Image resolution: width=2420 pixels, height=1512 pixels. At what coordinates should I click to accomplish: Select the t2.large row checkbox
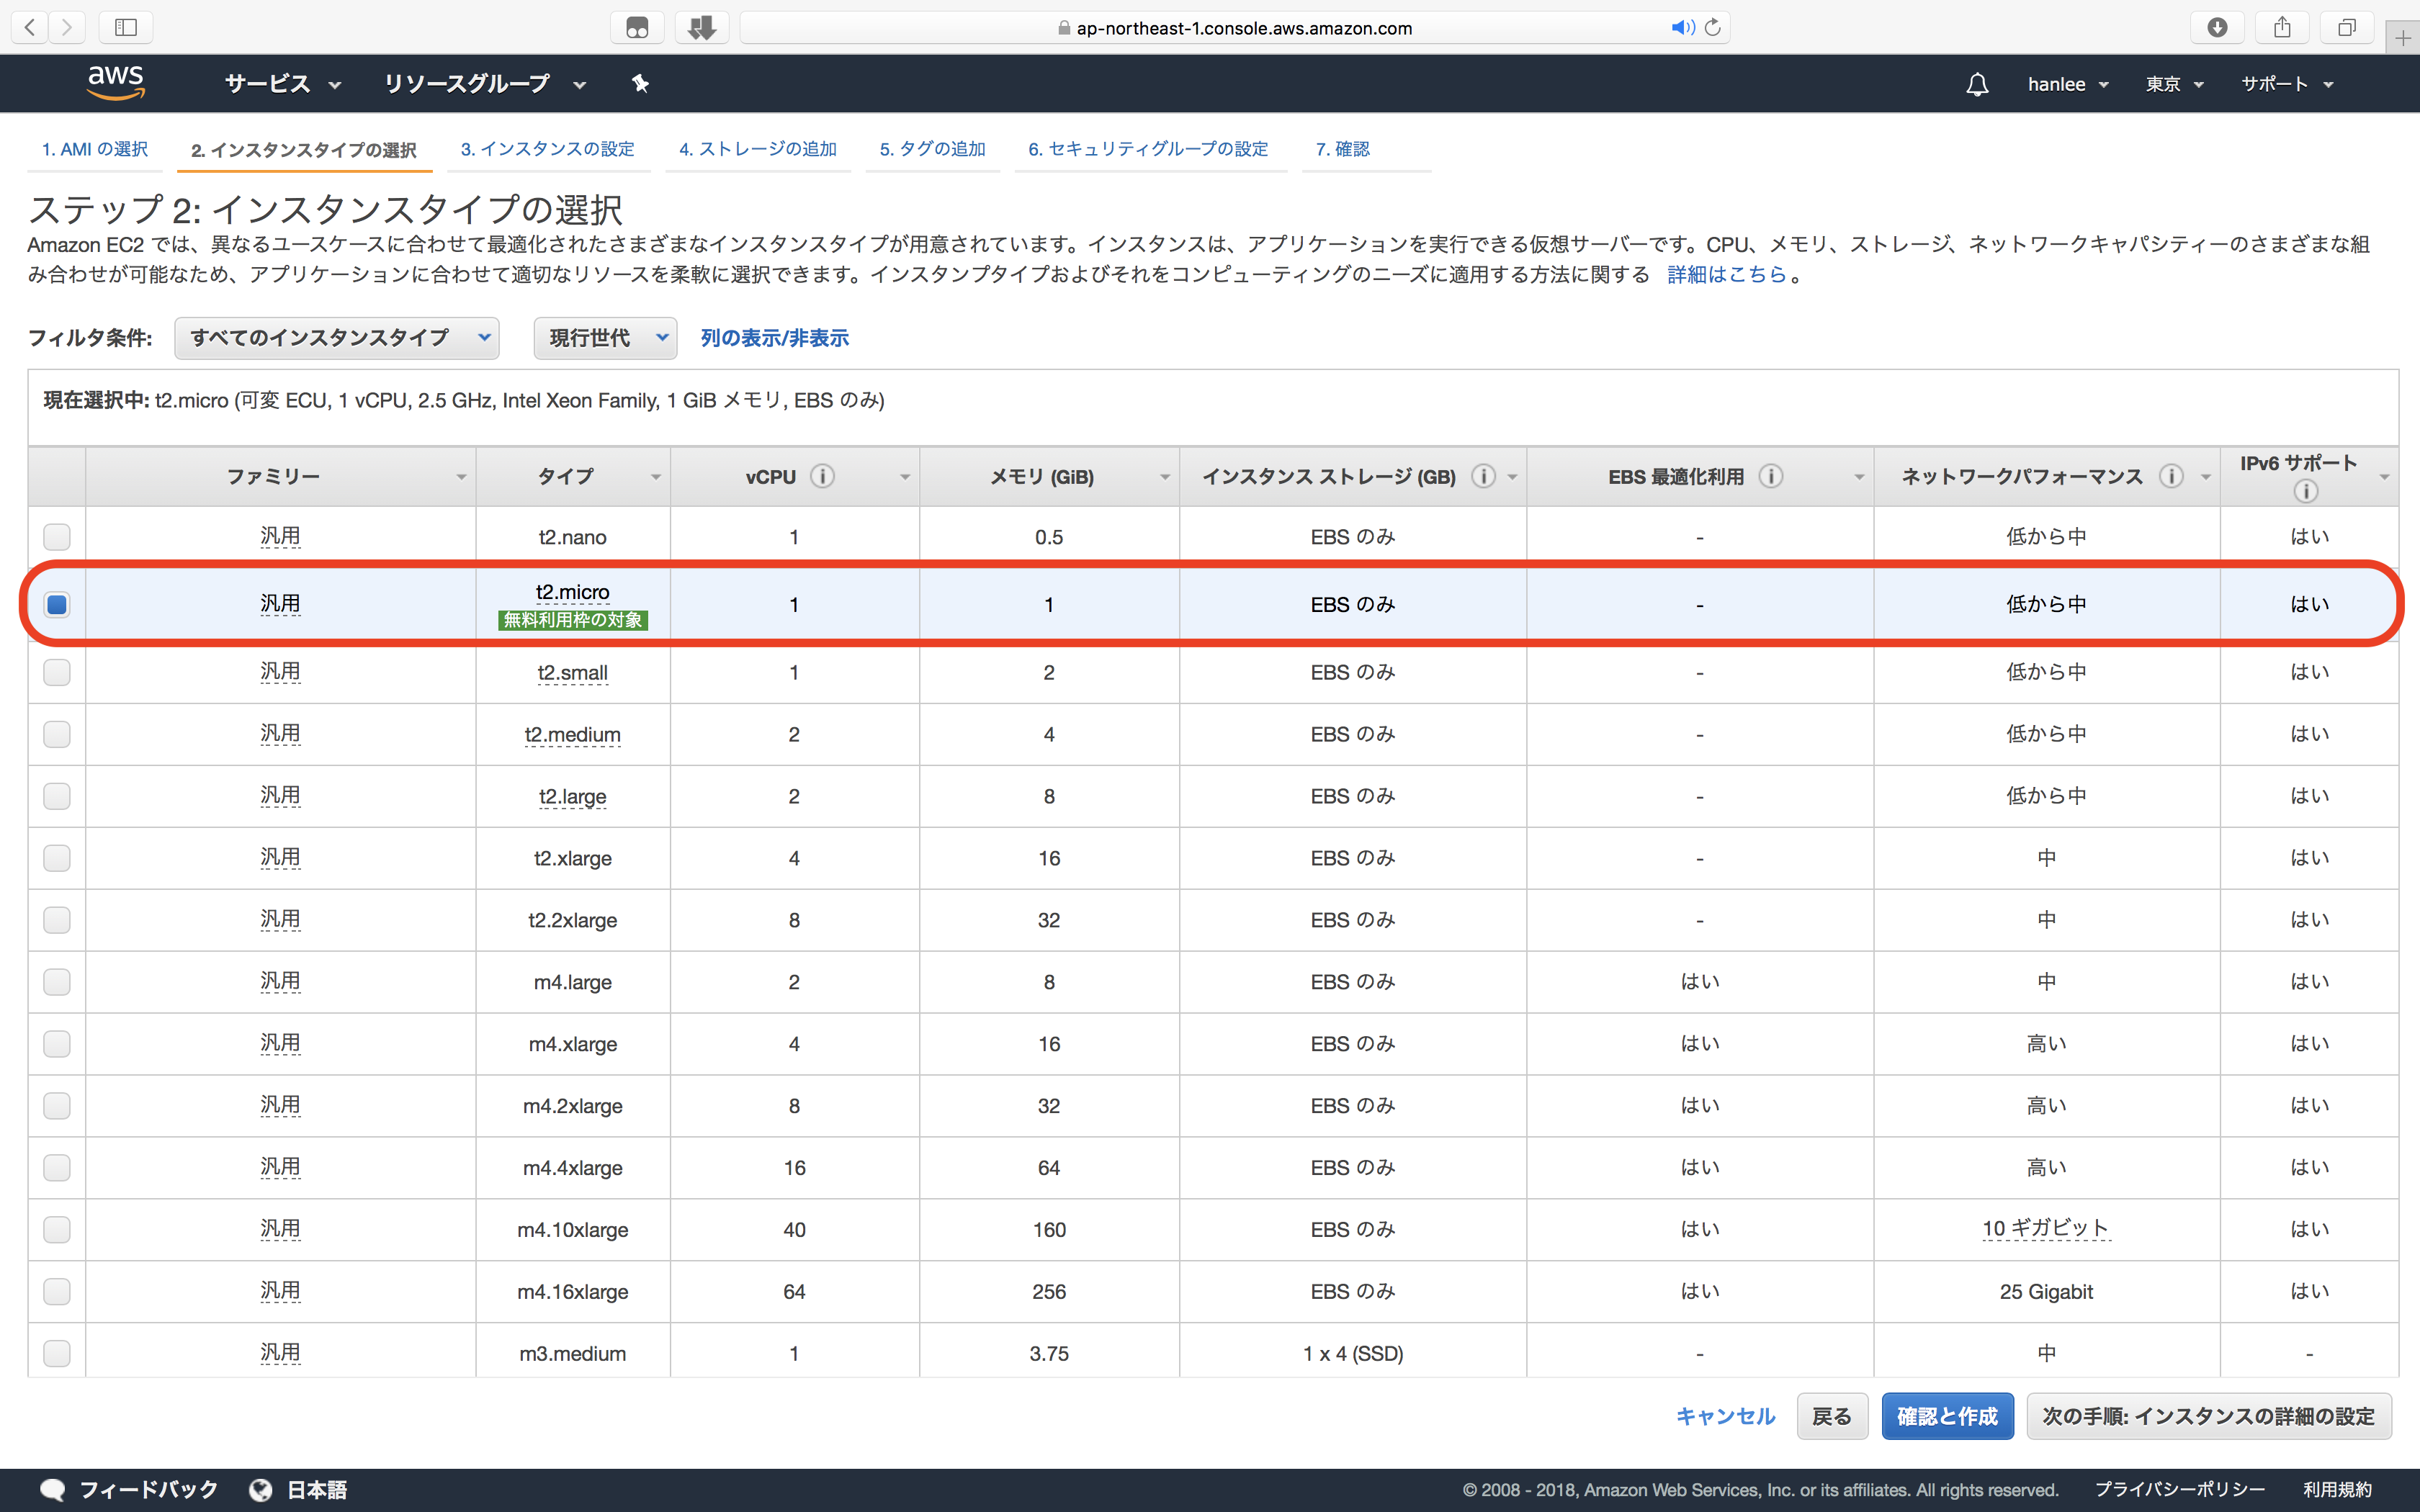click(57, 796)
